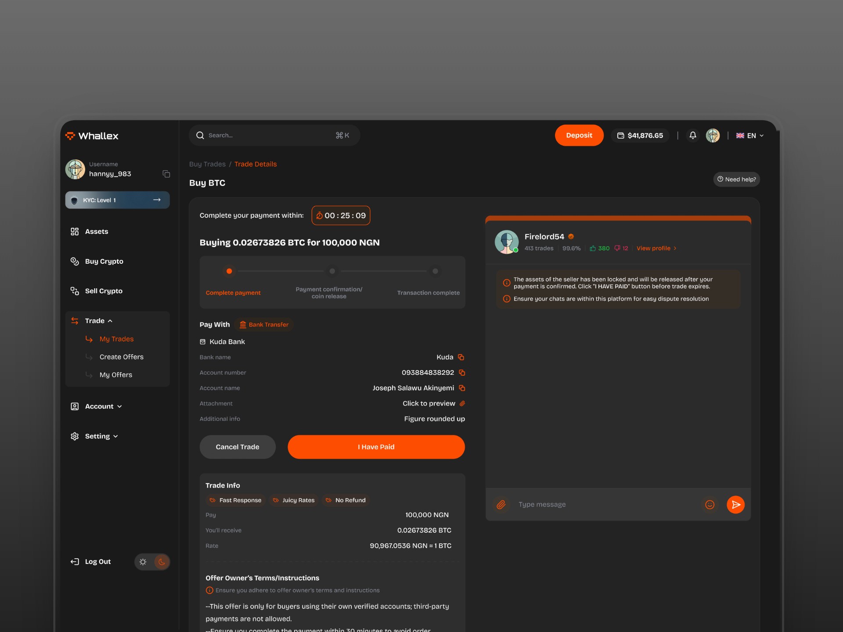
Task: Open the emoji picker in chat
Action: coord(710,505)
